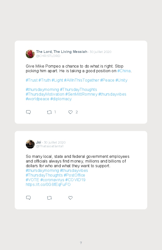This screenshot has height=250, width=162.
Task: Follow the https://t.co/0G8fEqFuFO link
Action: tap(48, 185)
